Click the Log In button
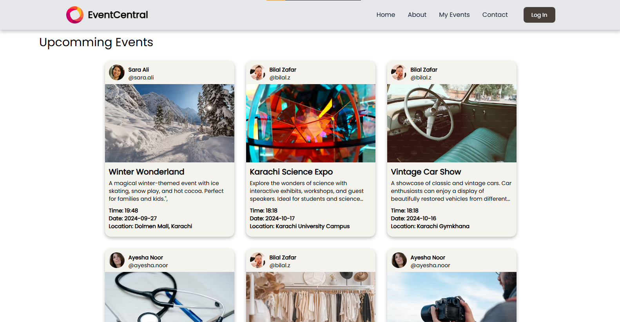This screenshot has width=620, height=322. [539, 15]
